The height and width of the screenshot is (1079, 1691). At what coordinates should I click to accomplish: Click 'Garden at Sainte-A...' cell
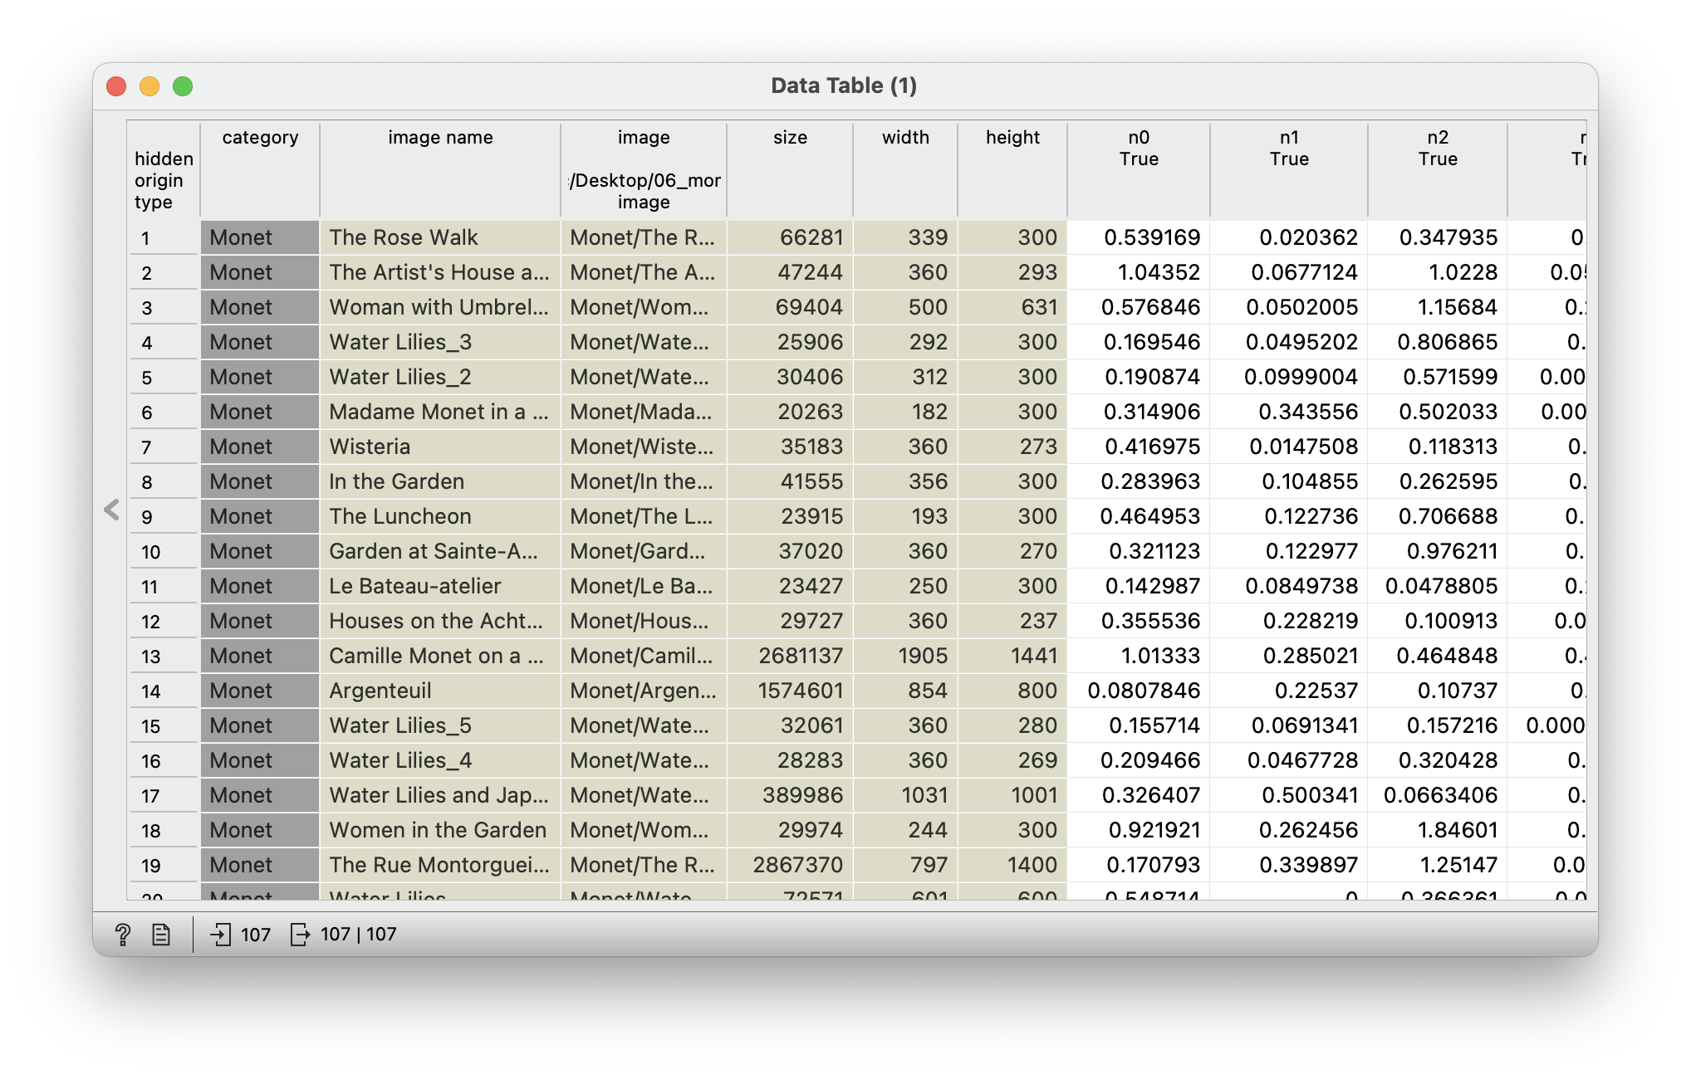(x=440, y=551)
